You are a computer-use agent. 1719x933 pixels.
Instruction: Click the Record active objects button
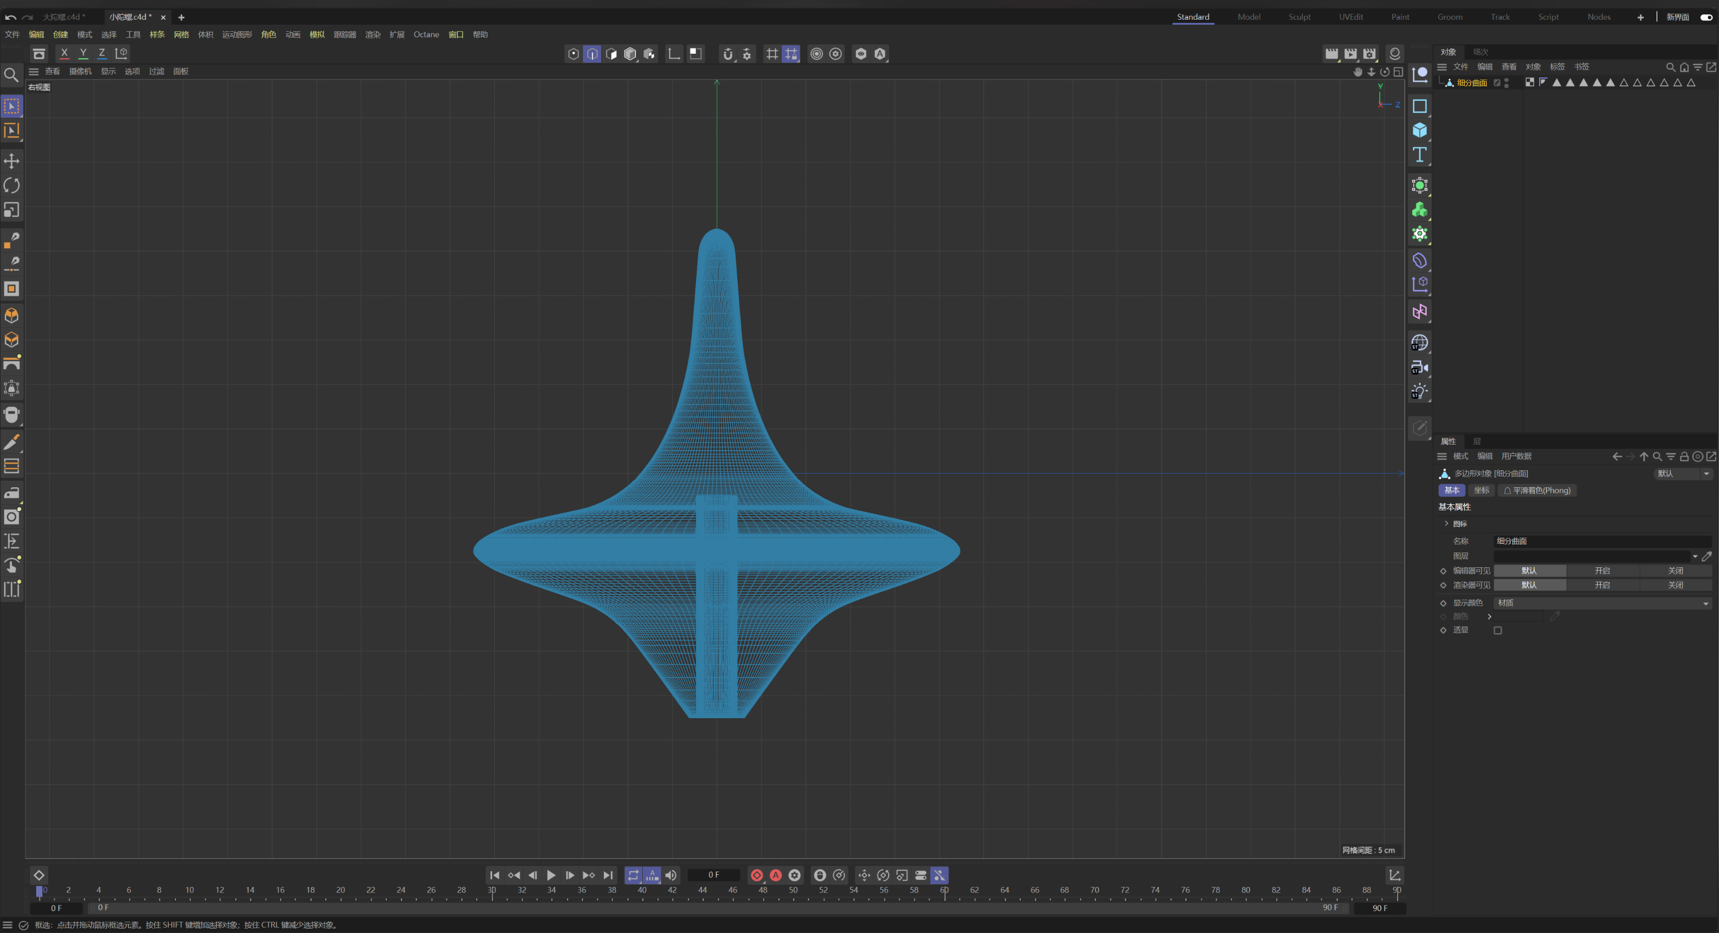[x=757, y=875]
